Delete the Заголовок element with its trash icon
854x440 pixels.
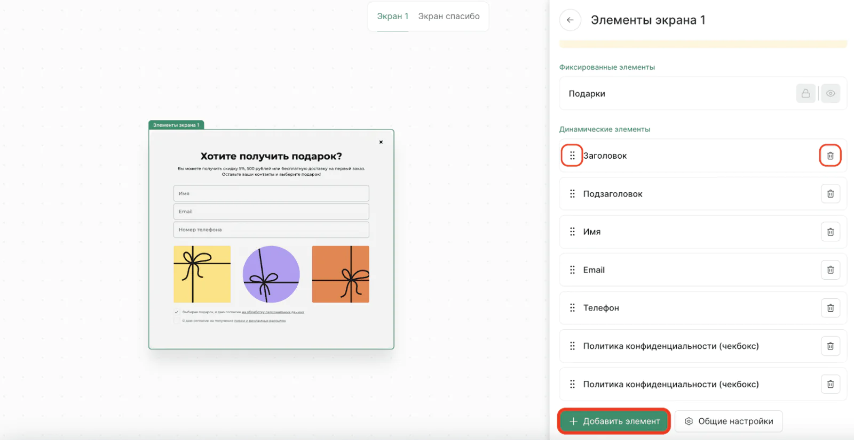[x=831, y=156]
